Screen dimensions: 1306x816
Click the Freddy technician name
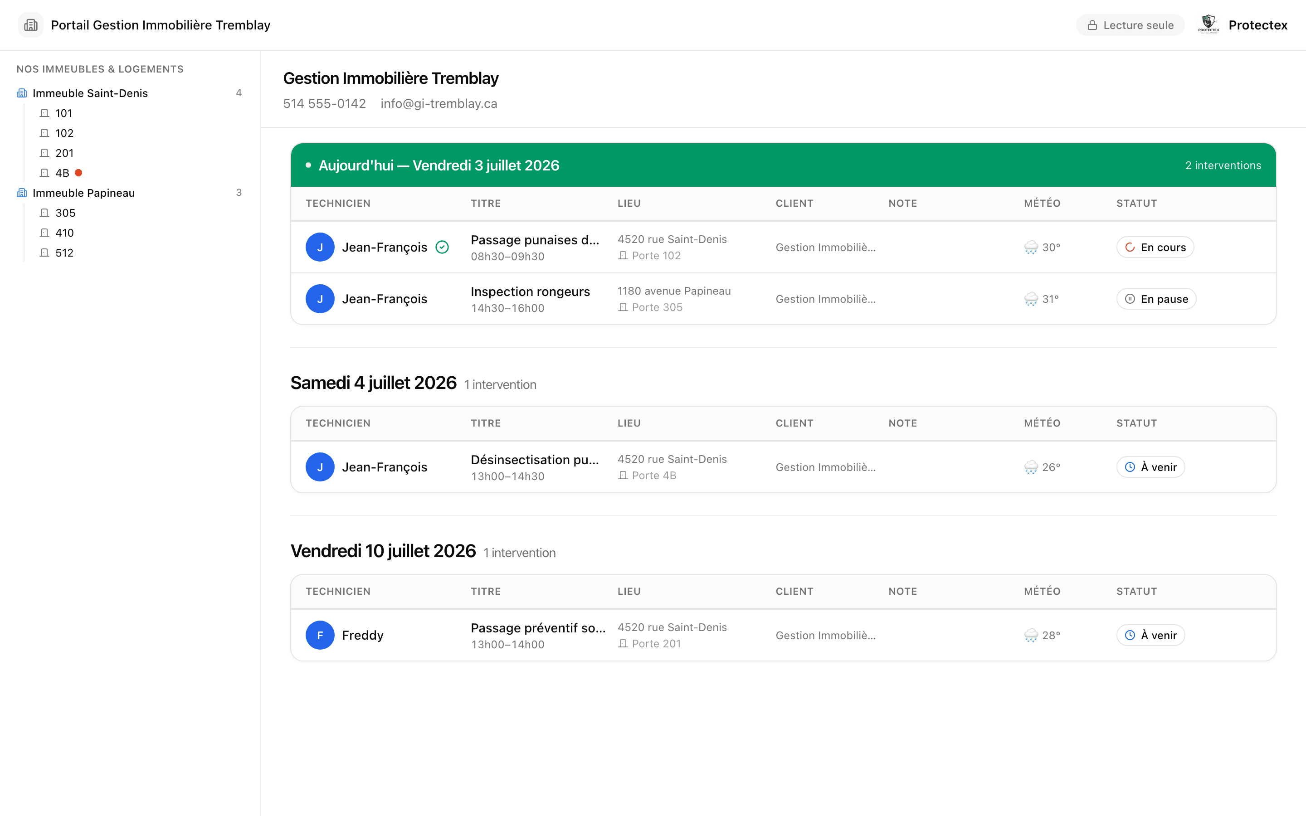[363, 635]
